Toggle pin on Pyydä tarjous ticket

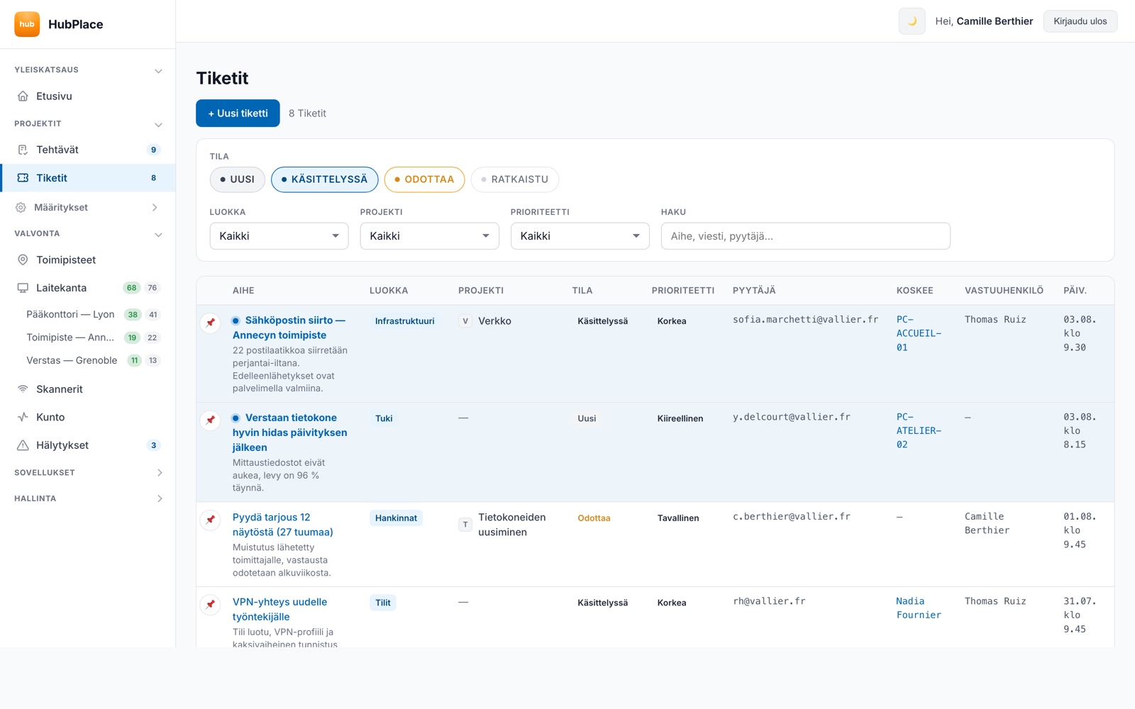coord(211,520)
